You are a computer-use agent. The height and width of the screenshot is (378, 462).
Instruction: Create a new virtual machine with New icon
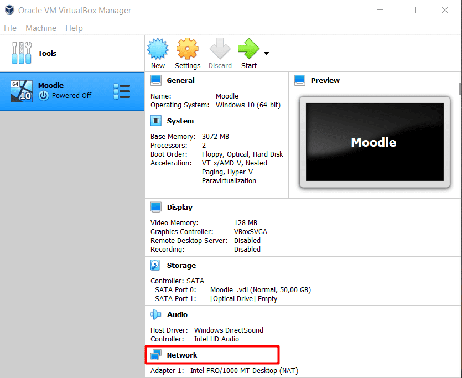pos(158,49)
